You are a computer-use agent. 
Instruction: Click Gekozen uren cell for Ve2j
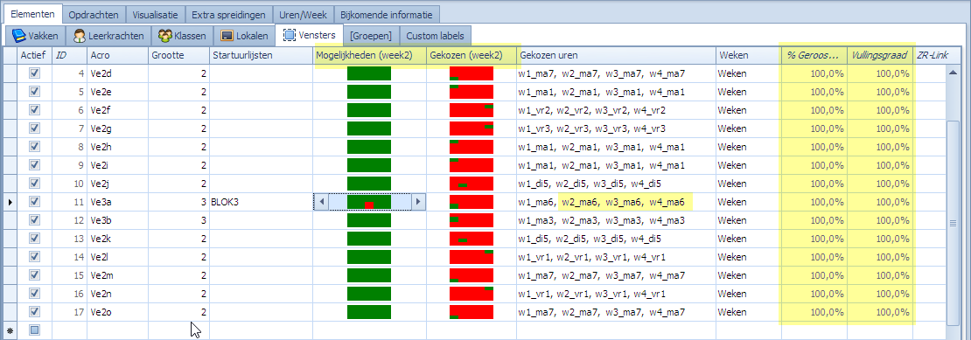(x=616, y=184)
